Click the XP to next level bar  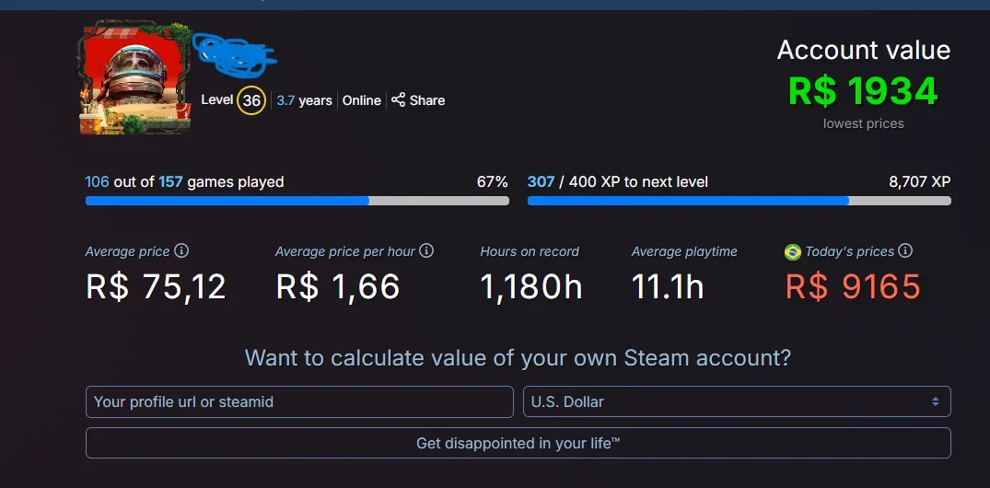tap(740, 201)
